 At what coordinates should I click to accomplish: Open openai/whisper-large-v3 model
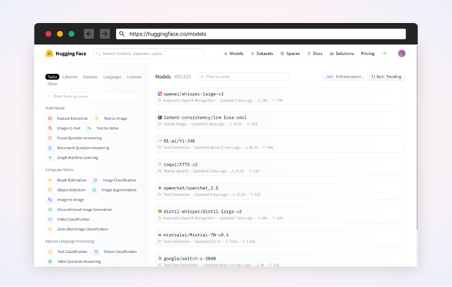point(280,97)
